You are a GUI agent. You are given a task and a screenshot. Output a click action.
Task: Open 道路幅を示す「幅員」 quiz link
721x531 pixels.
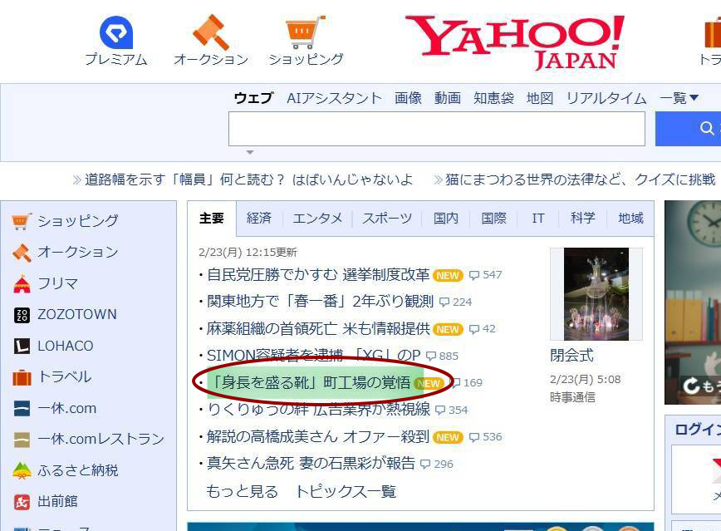(x=248, y=179)
